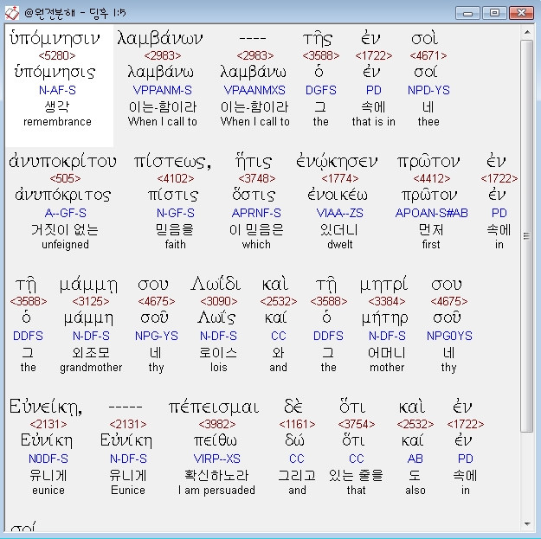Click the scrollbar down arrow
Screen dimensions: 541x539
tap(527, 524)
